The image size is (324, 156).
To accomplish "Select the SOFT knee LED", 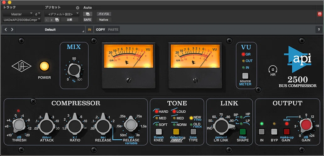I will [x=157, y=125].
